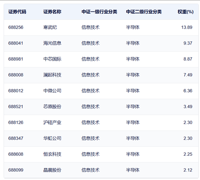Select the 晶晨股份 stock name
The width and height of the screenshot is (200, 180).
point(52,170)
